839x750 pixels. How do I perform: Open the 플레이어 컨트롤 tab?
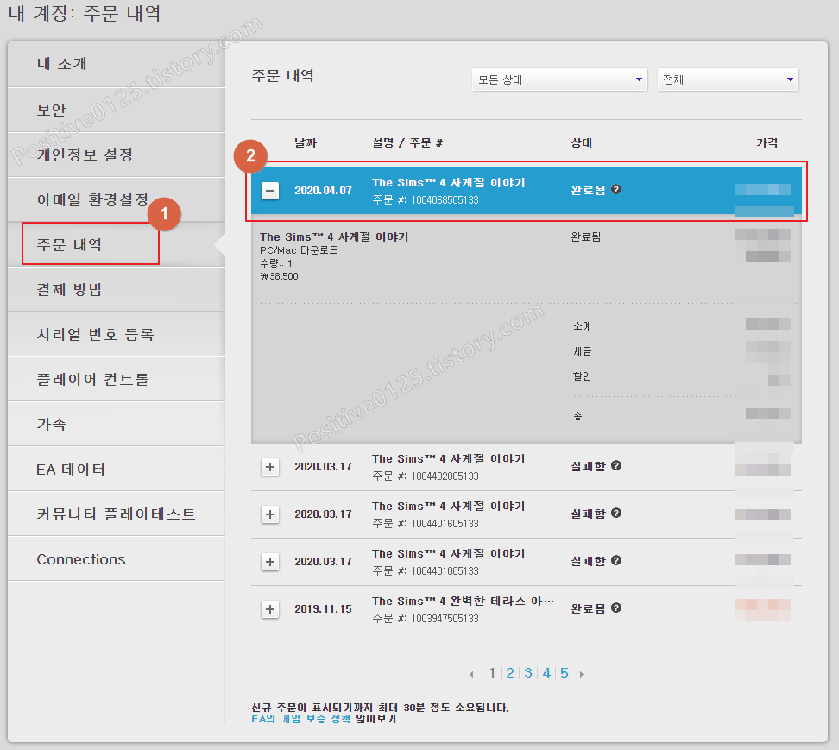point(117,379)
